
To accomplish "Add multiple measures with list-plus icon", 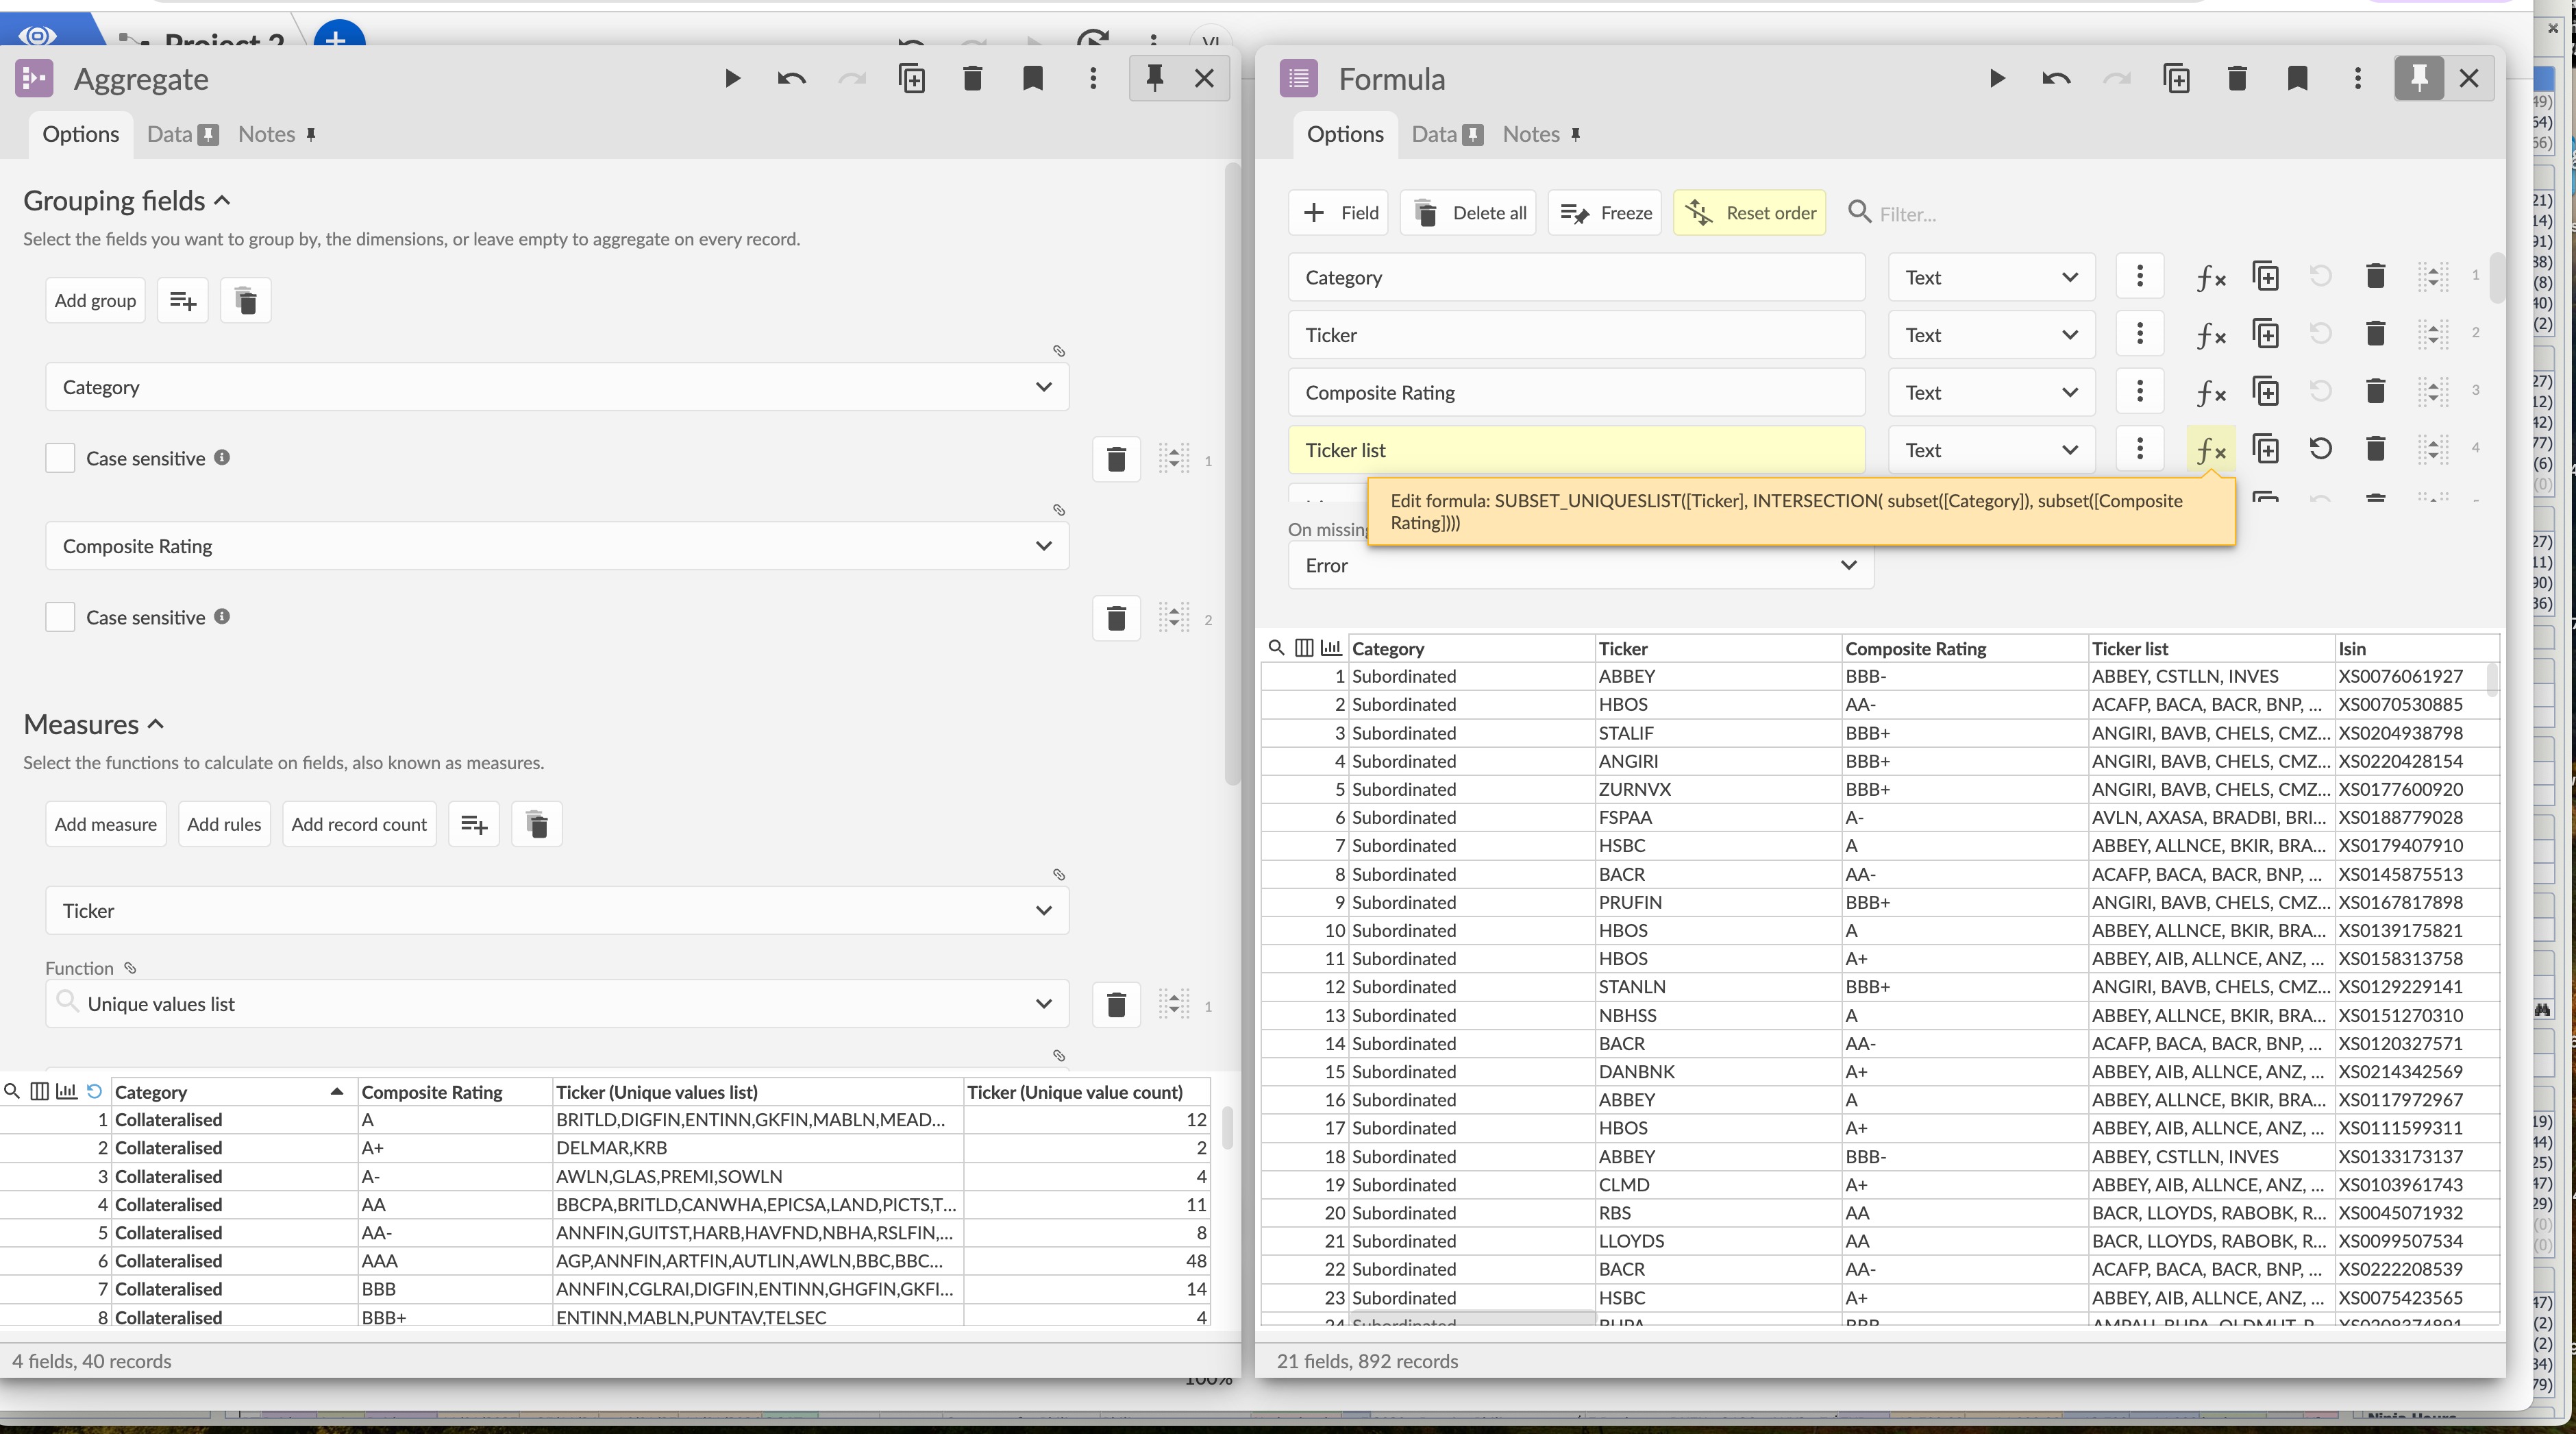I will 474,825.
